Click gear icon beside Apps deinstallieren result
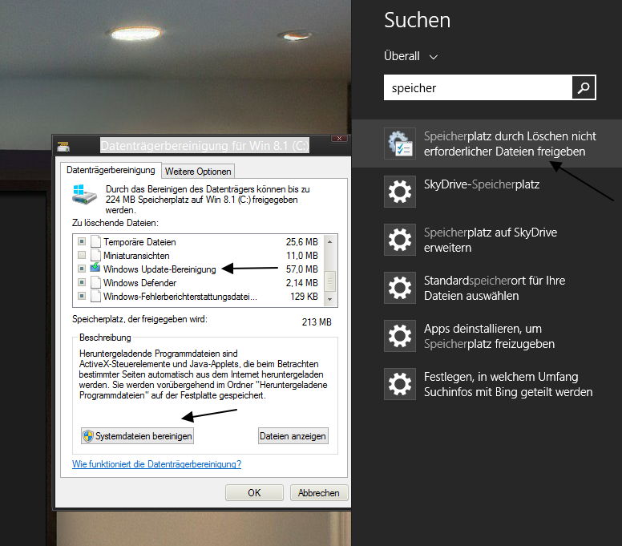Viewport: 622px width, 546px height. (x=400, y=336)
